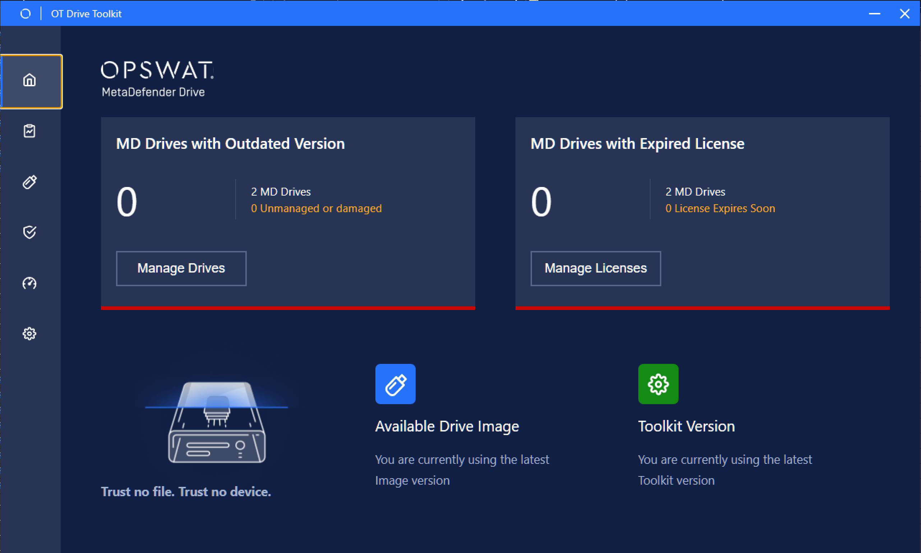The image size is (921, 553).
Task: Click the drive scanning illustration
Action: tap(217, 421)
